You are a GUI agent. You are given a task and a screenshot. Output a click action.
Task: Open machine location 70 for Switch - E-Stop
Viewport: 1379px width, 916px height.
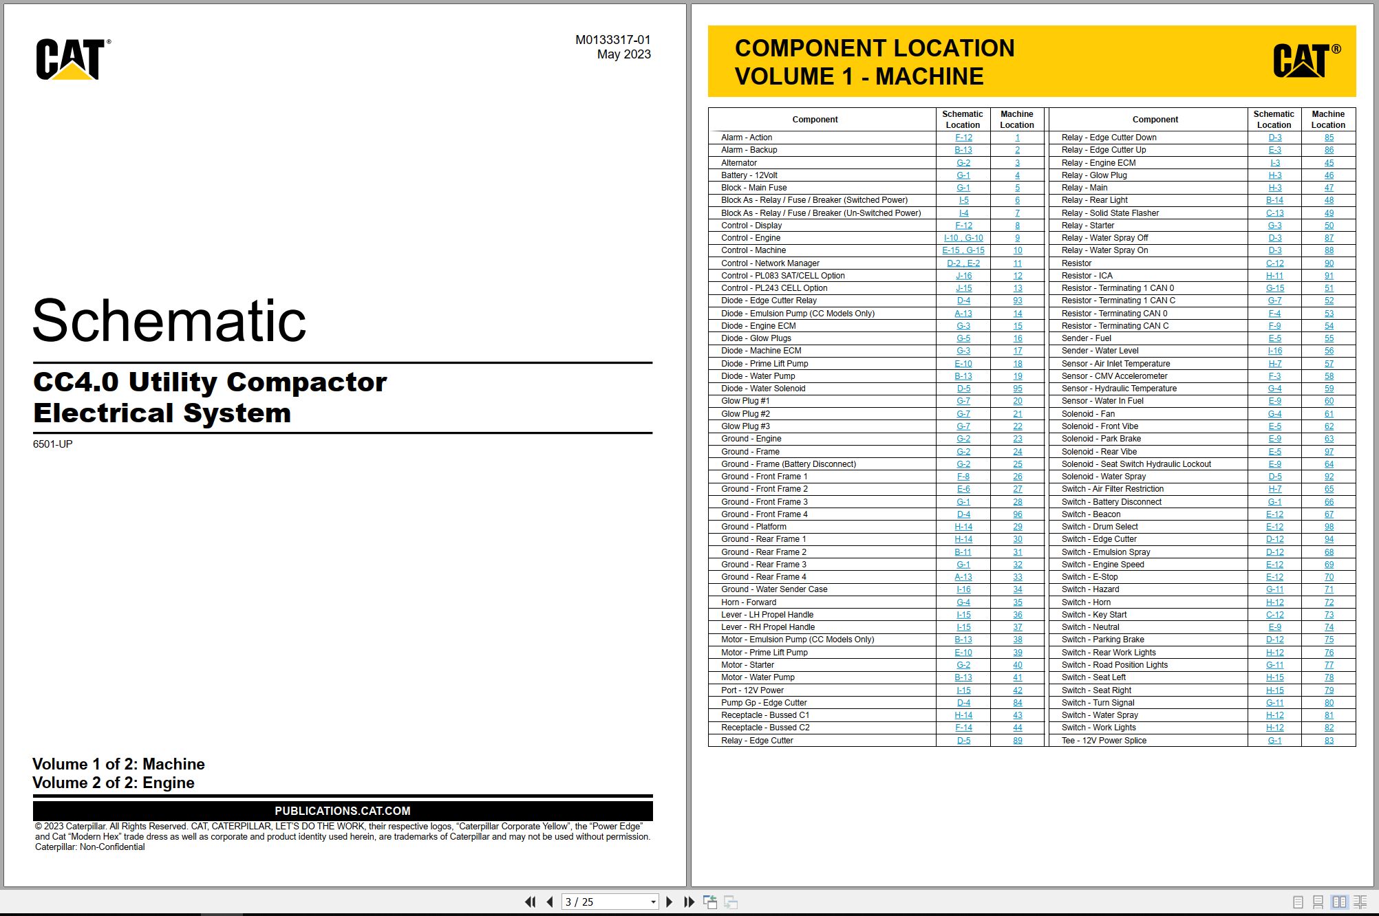[1329, 577]
